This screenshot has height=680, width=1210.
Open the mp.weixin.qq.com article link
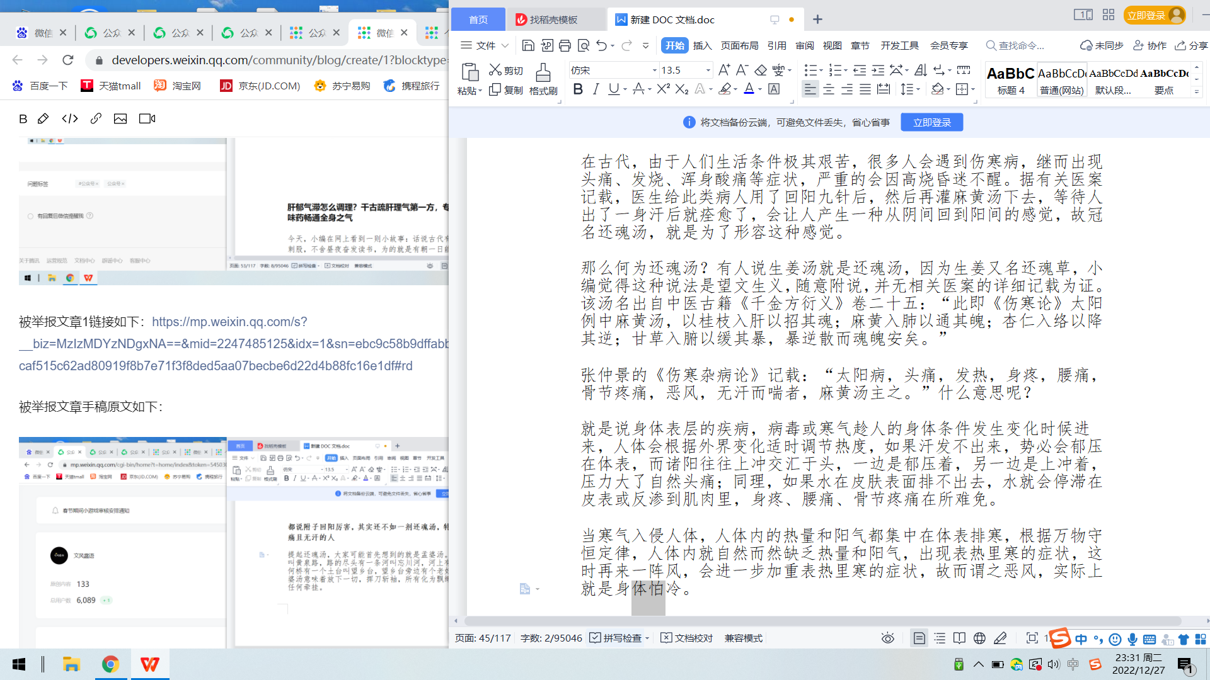click(229, 322)
